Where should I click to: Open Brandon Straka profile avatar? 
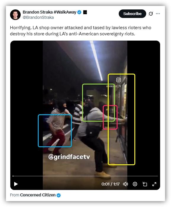click(15, 15)
